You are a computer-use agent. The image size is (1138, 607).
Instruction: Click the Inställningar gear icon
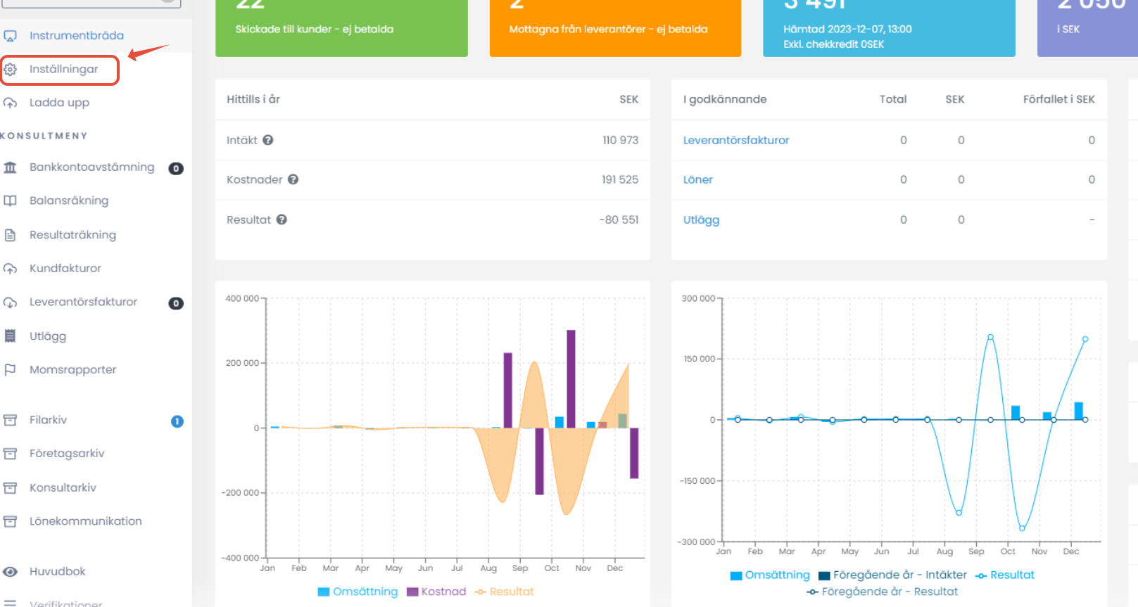[x=10, y=70]
